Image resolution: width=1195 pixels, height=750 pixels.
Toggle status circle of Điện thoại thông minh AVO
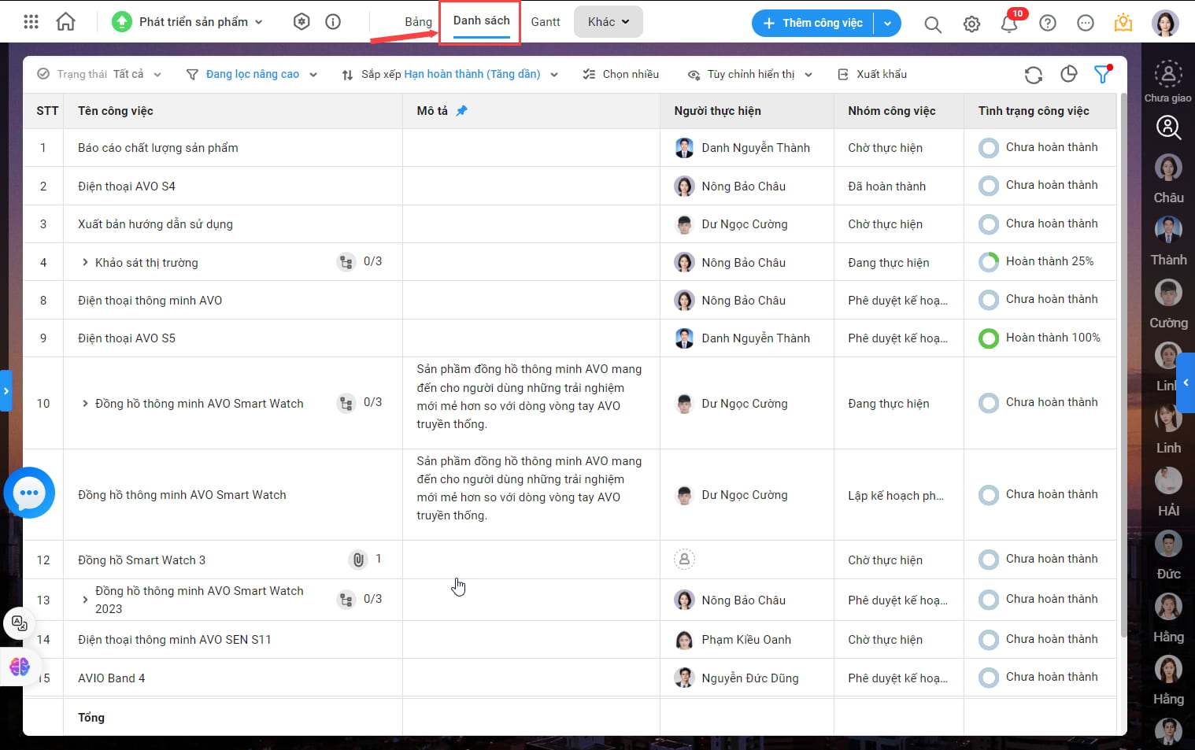(988, 300)
